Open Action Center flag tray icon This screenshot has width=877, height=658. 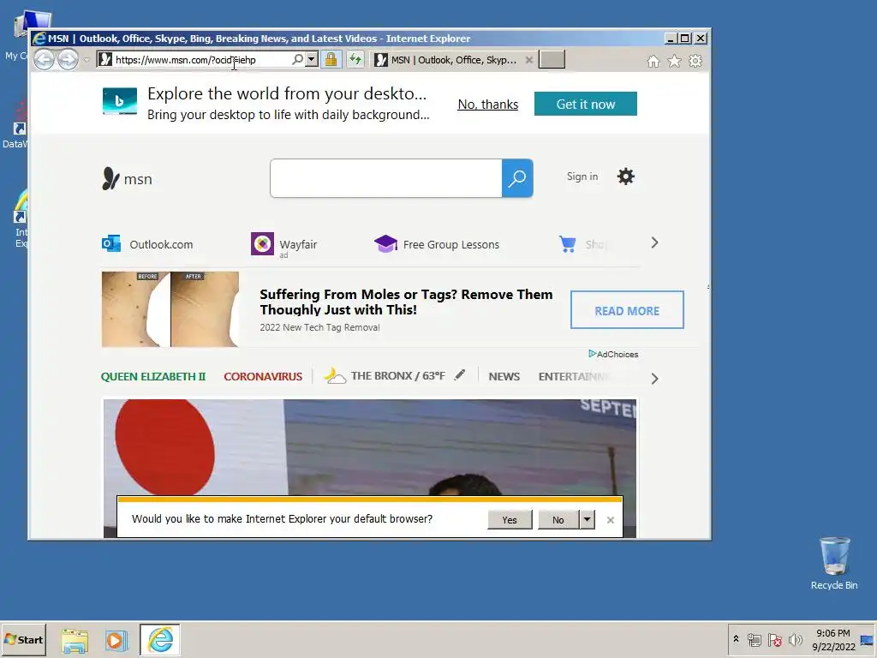pyautogui.click(x=774, y=639)
